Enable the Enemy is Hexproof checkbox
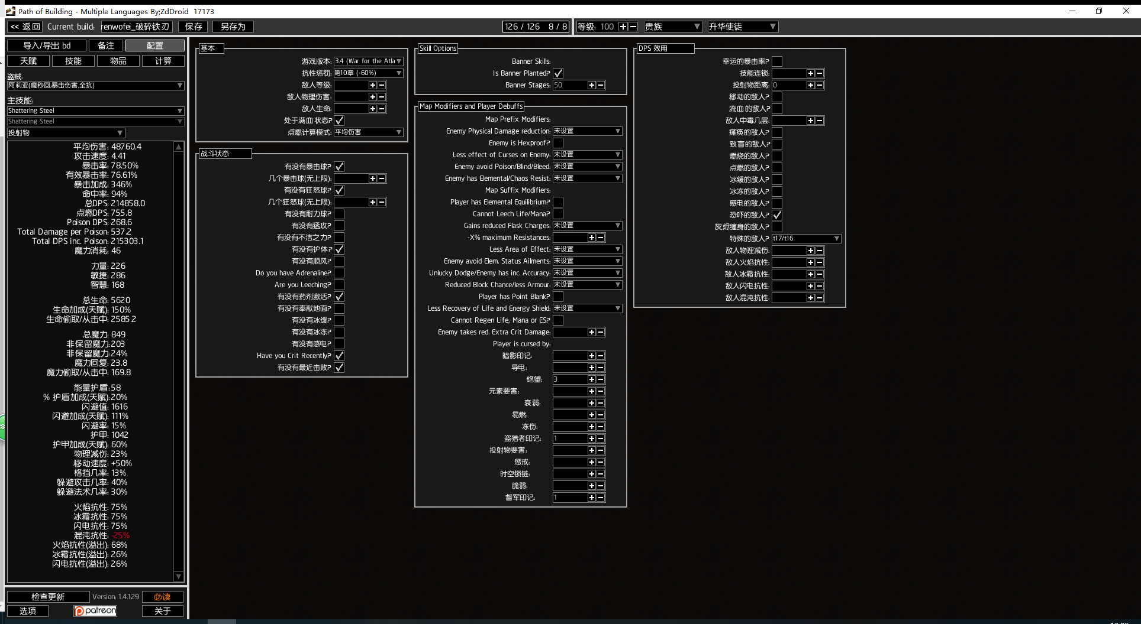 558,143
